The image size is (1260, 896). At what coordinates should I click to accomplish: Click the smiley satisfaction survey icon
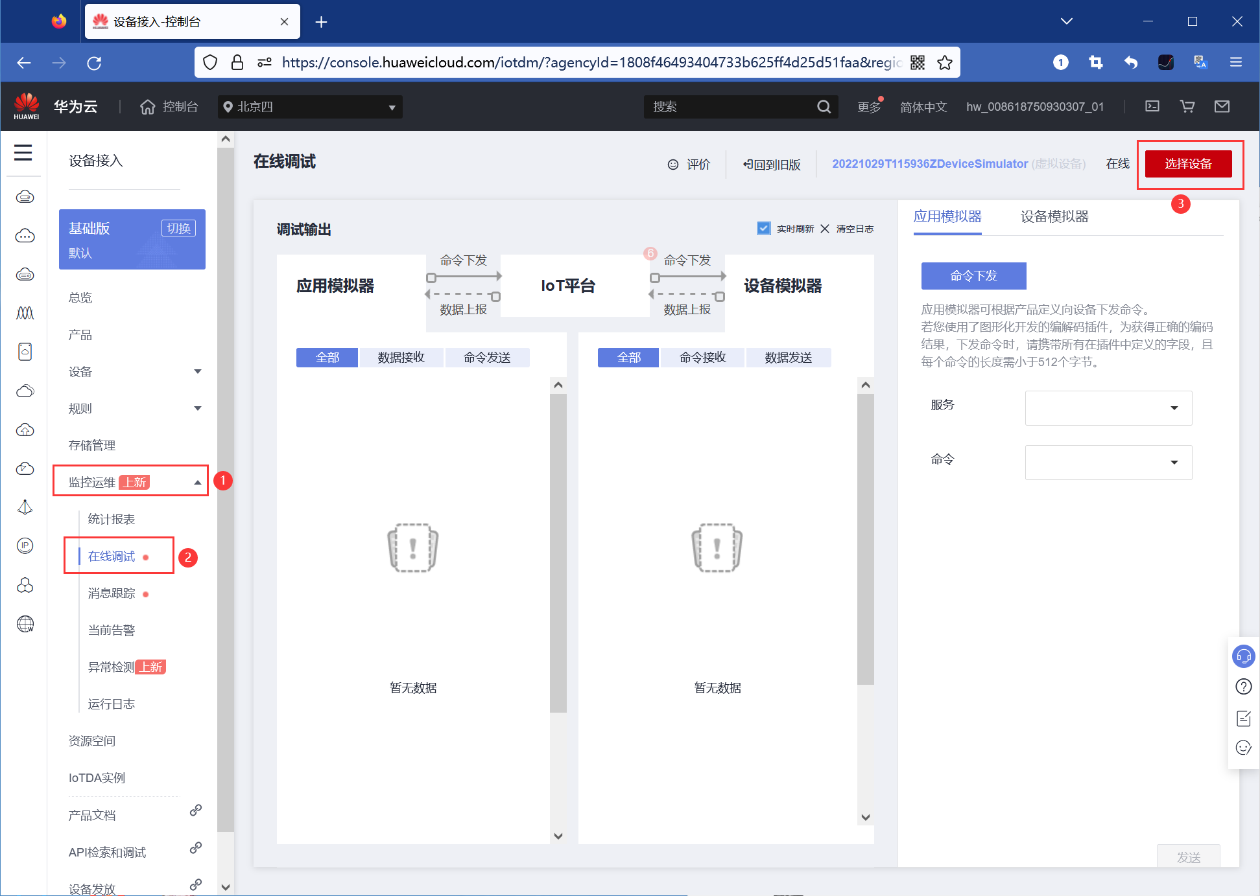coord(1243,747)
